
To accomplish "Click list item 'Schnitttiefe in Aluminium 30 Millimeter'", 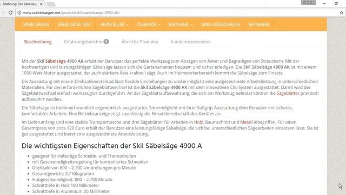I will 71,191.
